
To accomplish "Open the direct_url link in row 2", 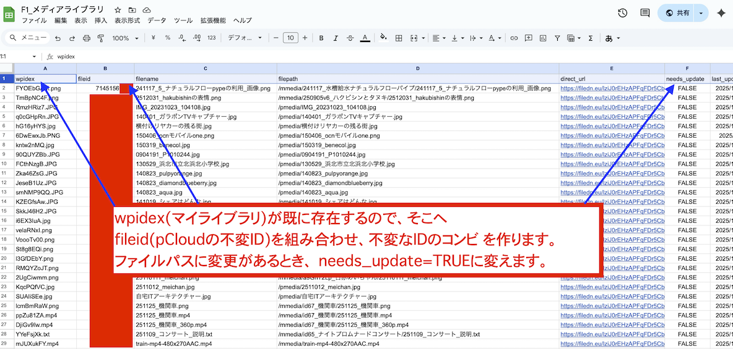I will [612, 89].
